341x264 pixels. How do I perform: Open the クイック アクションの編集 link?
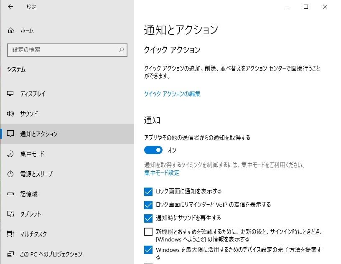[172, 94]
